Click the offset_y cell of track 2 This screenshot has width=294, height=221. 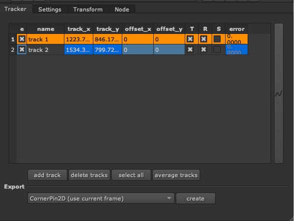pos(169,50)
